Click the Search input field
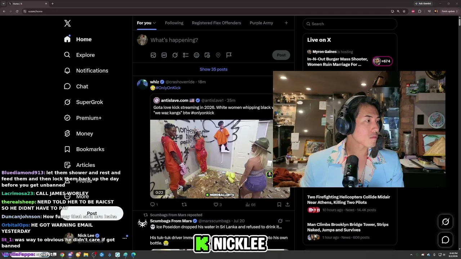The width and height of the screenshot is (461, 259). tap(350, 24)
